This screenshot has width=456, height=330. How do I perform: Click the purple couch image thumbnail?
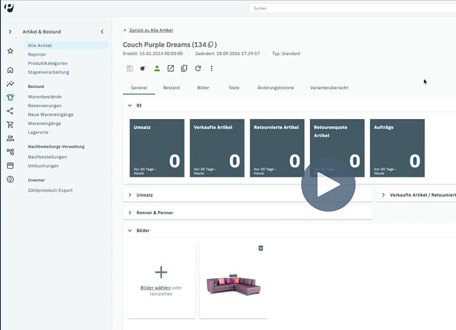pyautogui.click(x=233, y=285)
